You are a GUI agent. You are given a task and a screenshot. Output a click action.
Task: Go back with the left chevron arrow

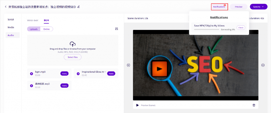click(x=6, y=7)
